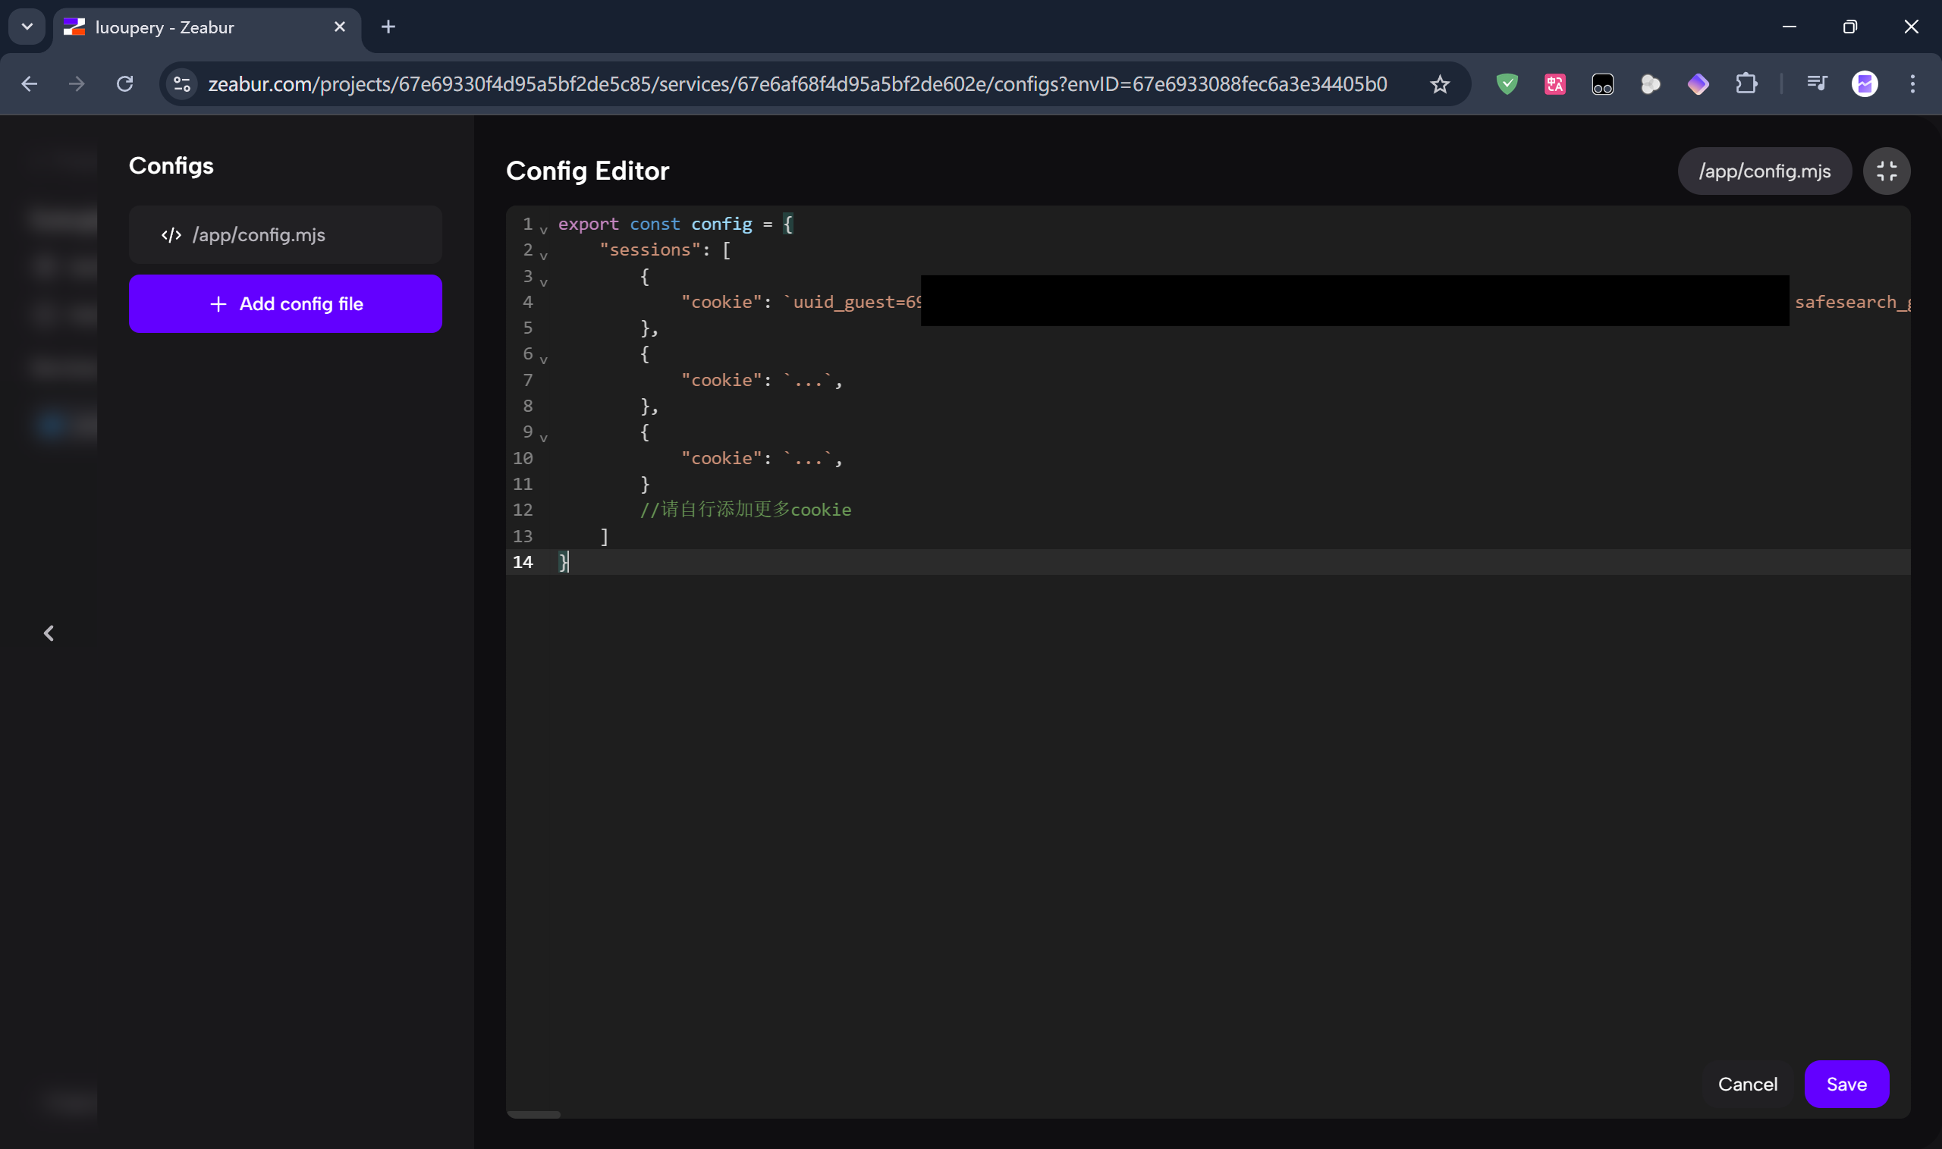Viewport: 1942px width, 1149px height.
Task: Click the translate extension icon
Action: (1555, 84)
